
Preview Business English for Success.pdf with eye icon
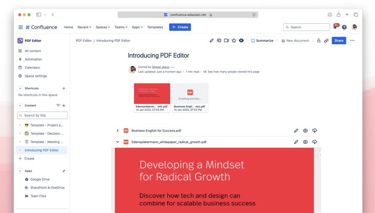click(x=305, y=131)
